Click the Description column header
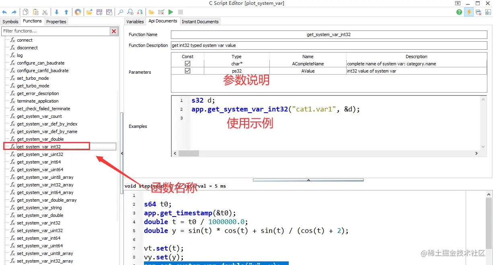 pyautogui.click(x=416, y=57)
